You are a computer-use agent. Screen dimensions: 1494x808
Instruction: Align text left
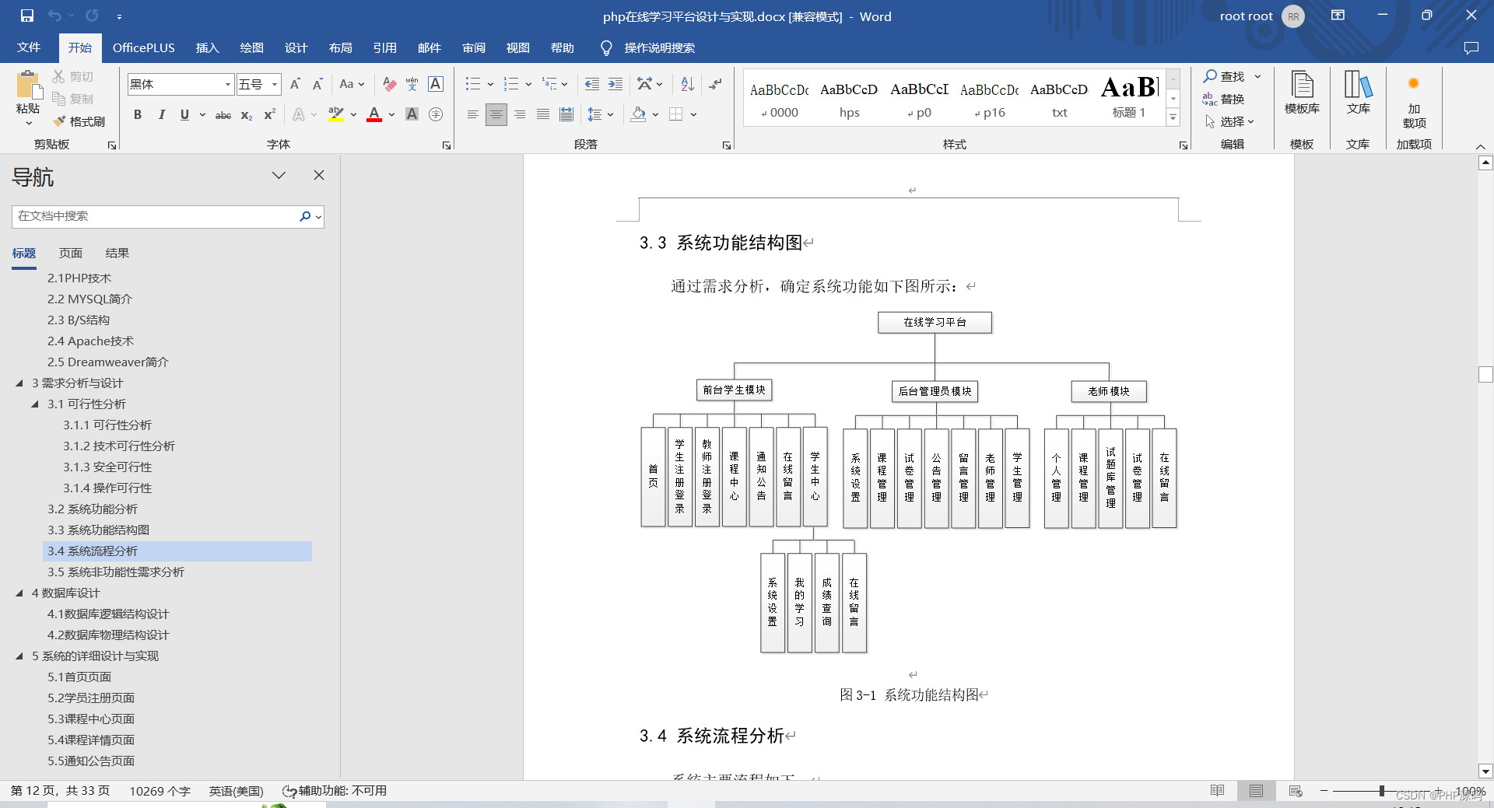click(472, 114)
